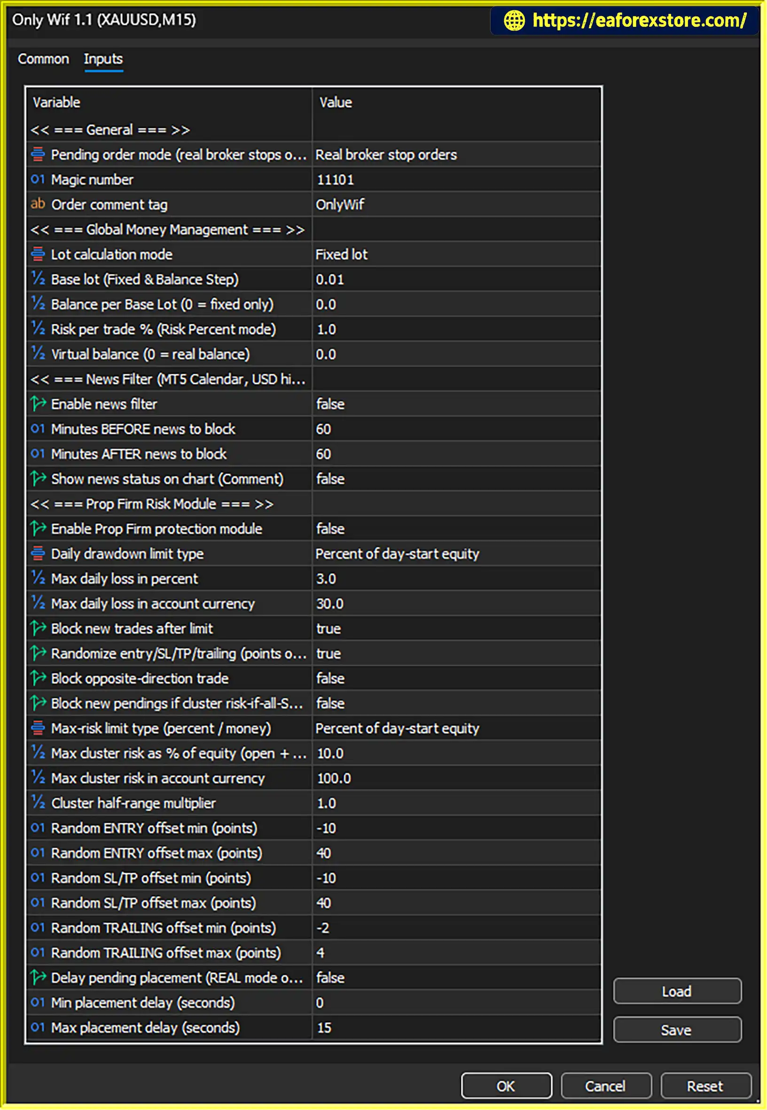Select the Prop Firm Risk Module header row
The width and height of the screenshot is (767, 1110).
(x=314, y=504)
